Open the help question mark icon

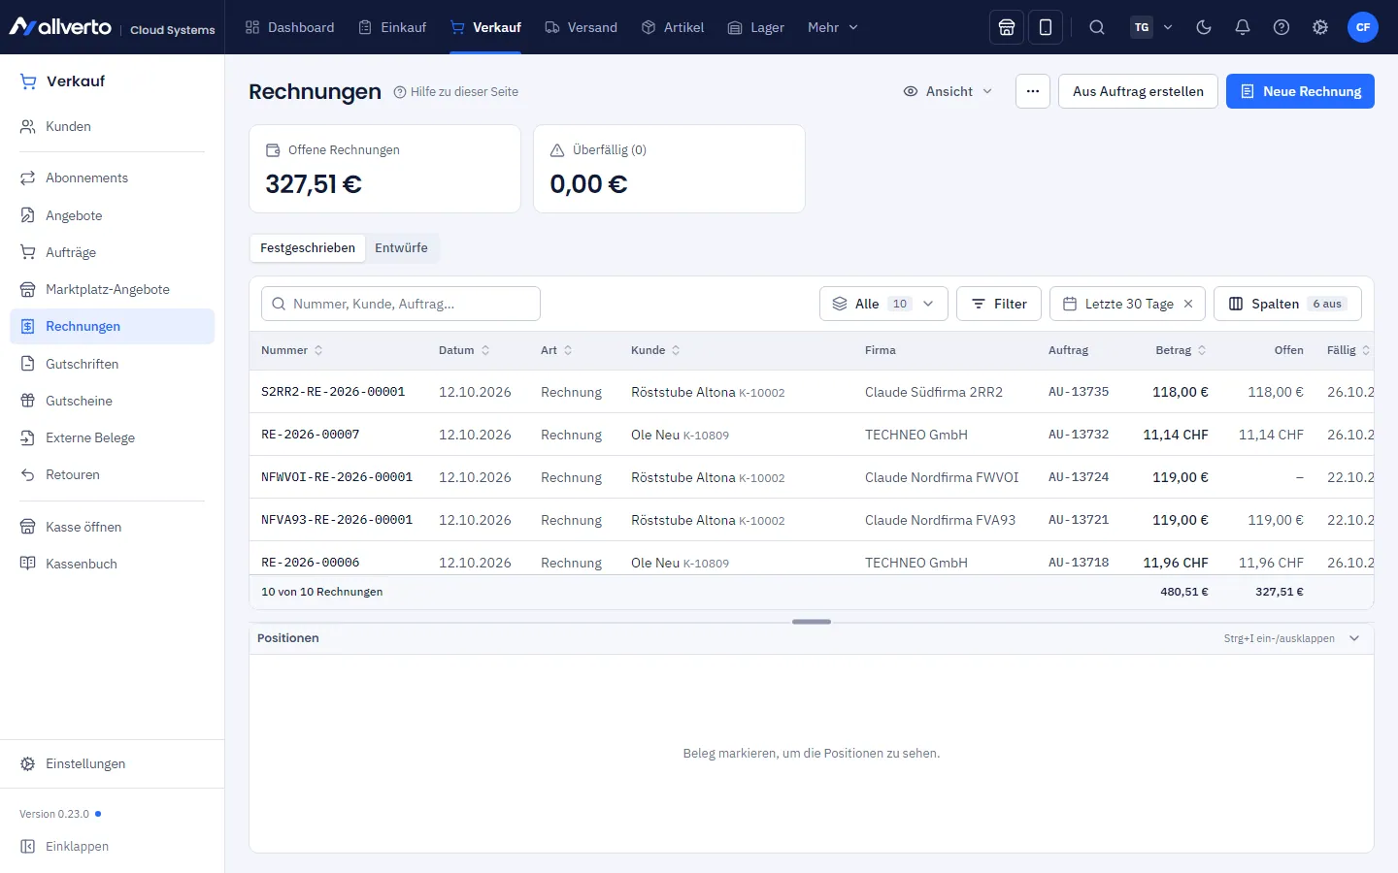1281,27
